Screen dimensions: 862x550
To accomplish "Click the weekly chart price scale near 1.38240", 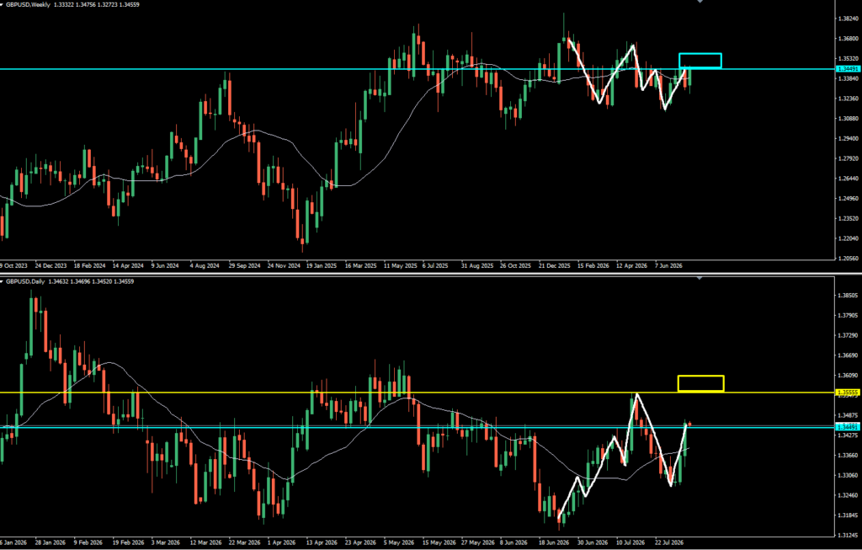I will (x=849, y=19).
